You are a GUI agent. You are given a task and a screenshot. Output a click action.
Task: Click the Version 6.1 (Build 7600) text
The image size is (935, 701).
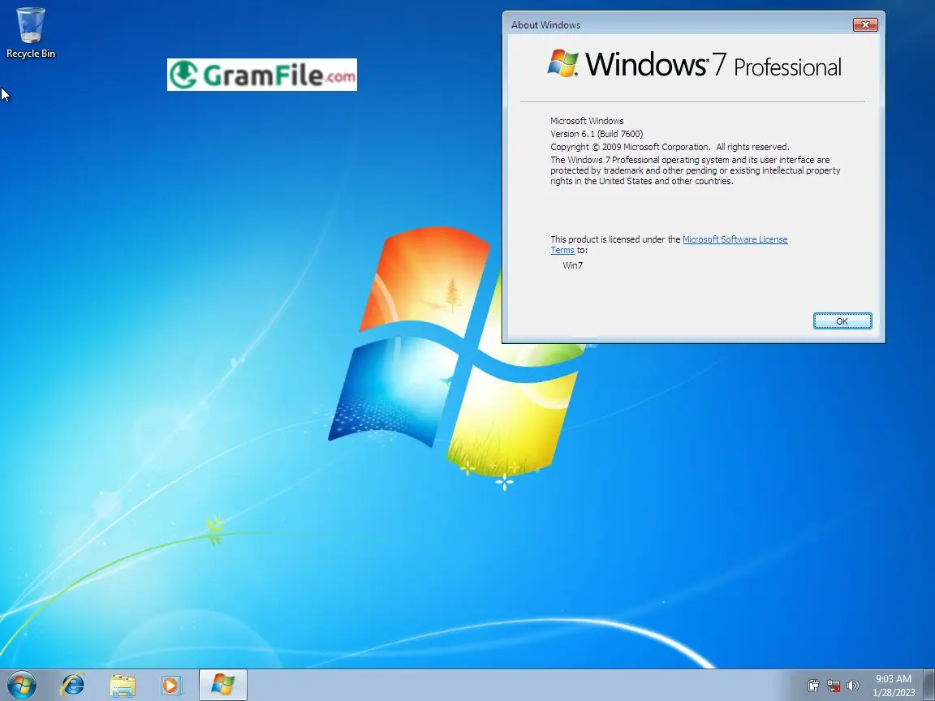(597, 134)
